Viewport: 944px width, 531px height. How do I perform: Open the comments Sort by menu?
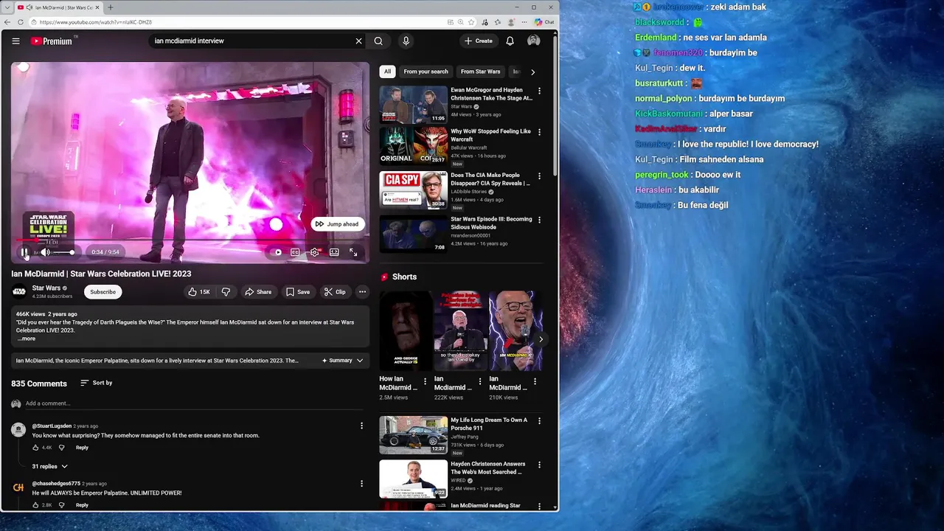coord(97,383)
